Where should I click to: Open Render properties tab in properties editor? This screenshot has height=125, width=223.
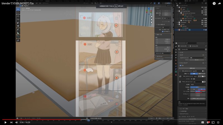click(x=176, y=50)
